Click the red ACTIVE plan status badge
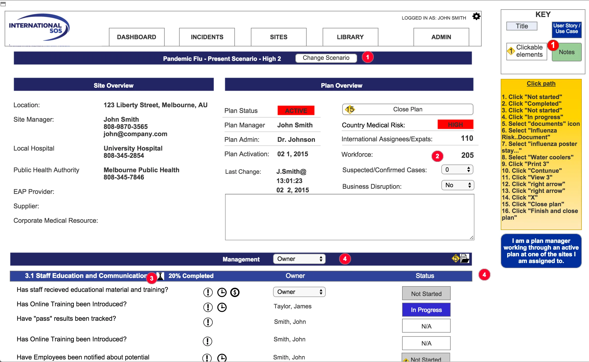Image resolution: width=589 pixels, height=362 pixels. point(296,111)
